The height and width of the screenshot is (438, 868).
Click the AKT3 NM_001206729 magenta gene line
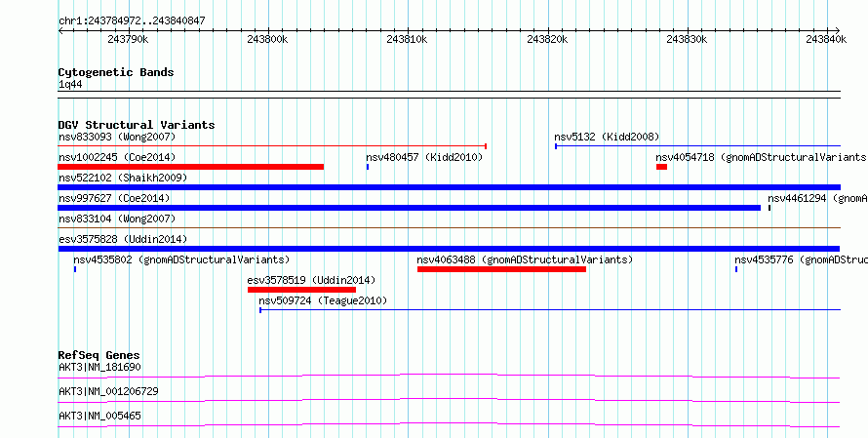click(449, 400)
